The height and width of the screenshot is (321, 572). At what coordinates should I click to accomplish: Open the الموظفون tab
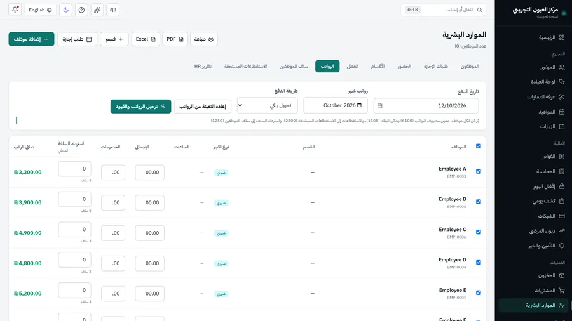tap(470, 66)
